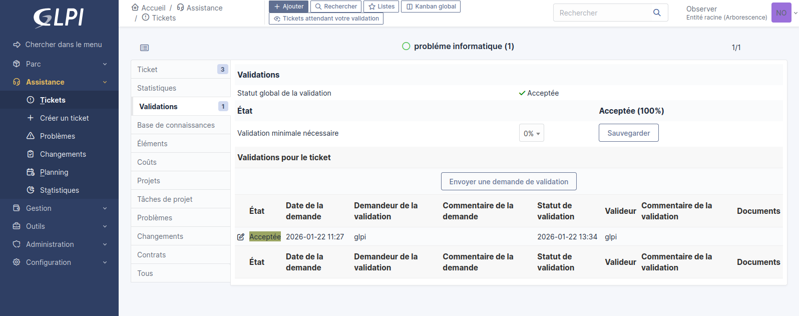799x316 pixels.
Task: Click the Gestion wallet icon
Action: click(x=17, y=208)
